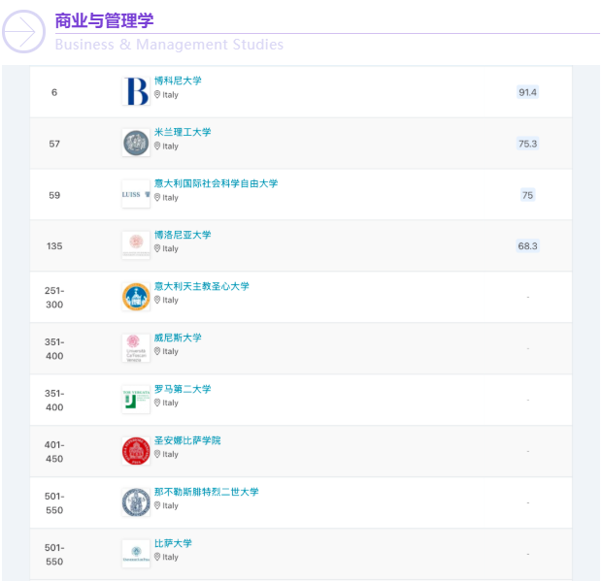Open the 意大利天主教圣心大学 orange-blue emblem
This screenshot has width=603, height=581.
[136, 297]
